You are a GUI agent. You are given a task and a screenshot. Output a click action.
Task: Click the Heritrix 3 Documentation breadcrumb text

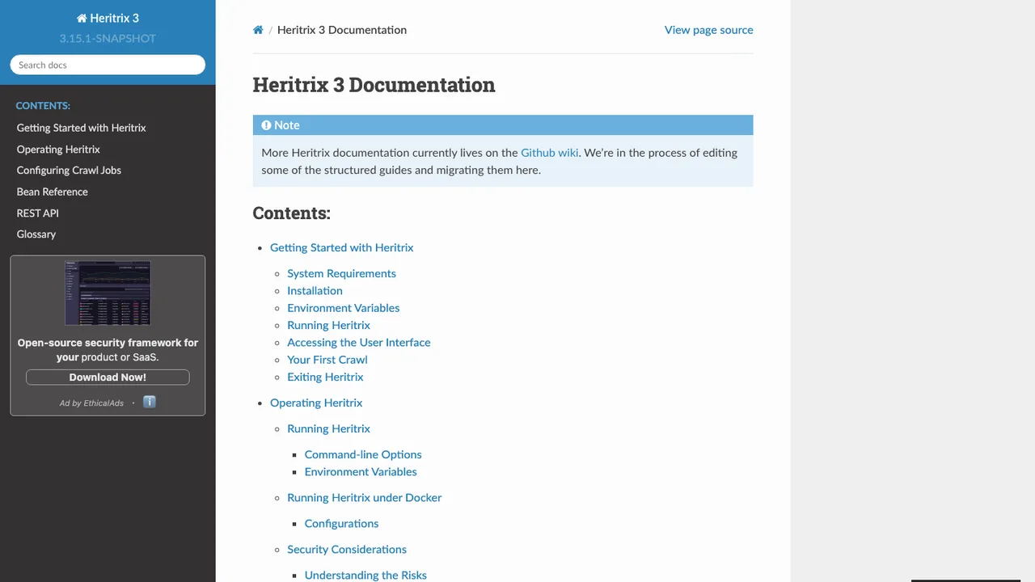[x=342, y=30]
